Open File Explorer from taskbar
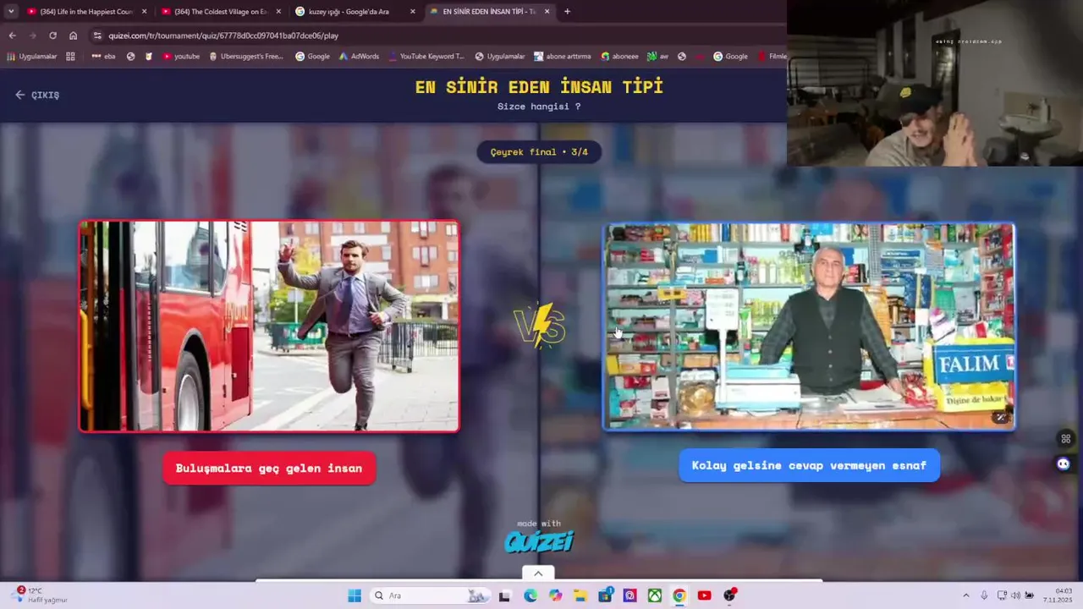 [580, 595]
